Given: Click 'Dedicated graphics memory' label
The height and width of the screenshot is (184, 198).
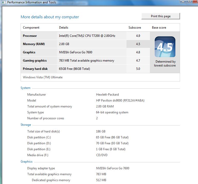Looking at the screenshot, I should click(x=51, y=180).
